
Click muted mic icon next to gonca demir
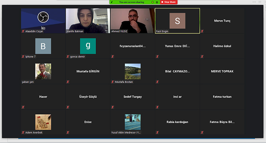point(68,57)
